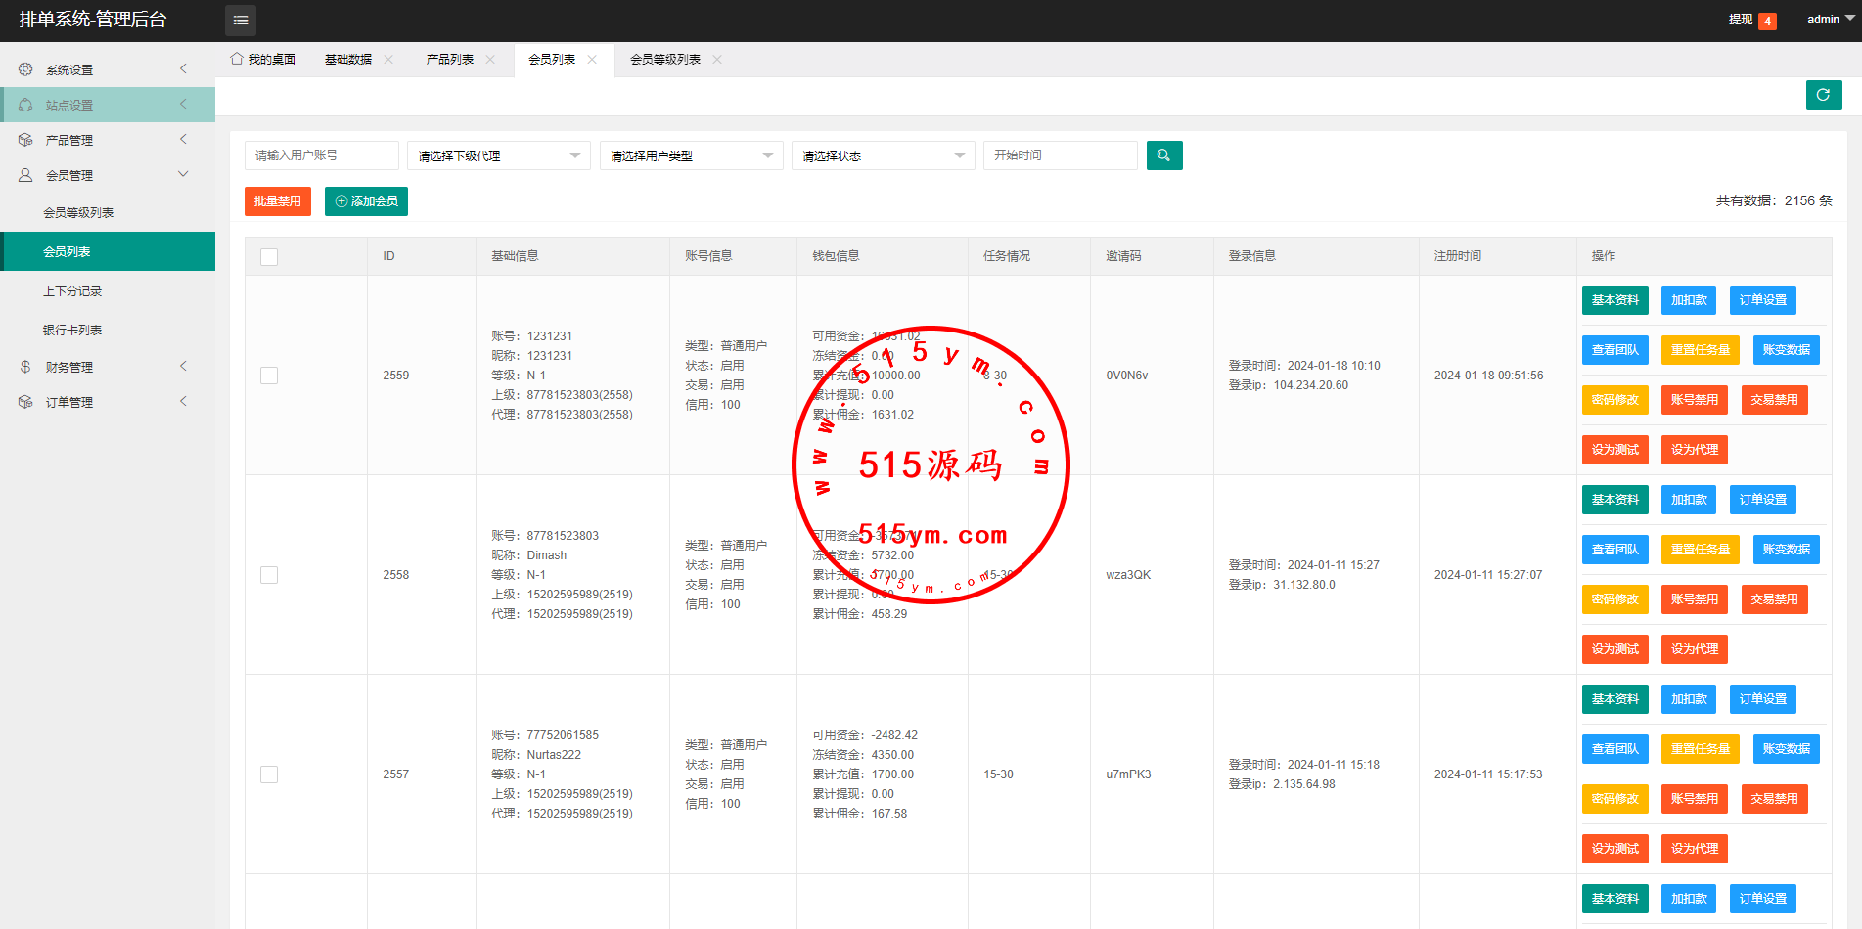Switch to the 会员等级列表 tab
Viewport: 1862px width, 929px height.
(664, 60)
